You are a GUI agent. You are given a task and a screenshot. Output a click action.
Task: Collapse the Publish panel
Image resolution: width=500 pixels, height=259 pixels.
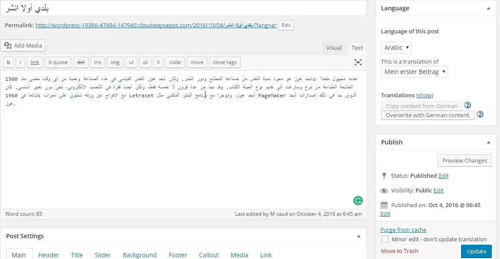tap(488, 142)
